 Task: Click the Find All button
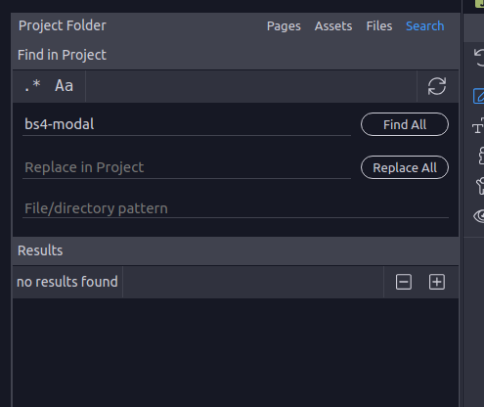tap(405, 124)
